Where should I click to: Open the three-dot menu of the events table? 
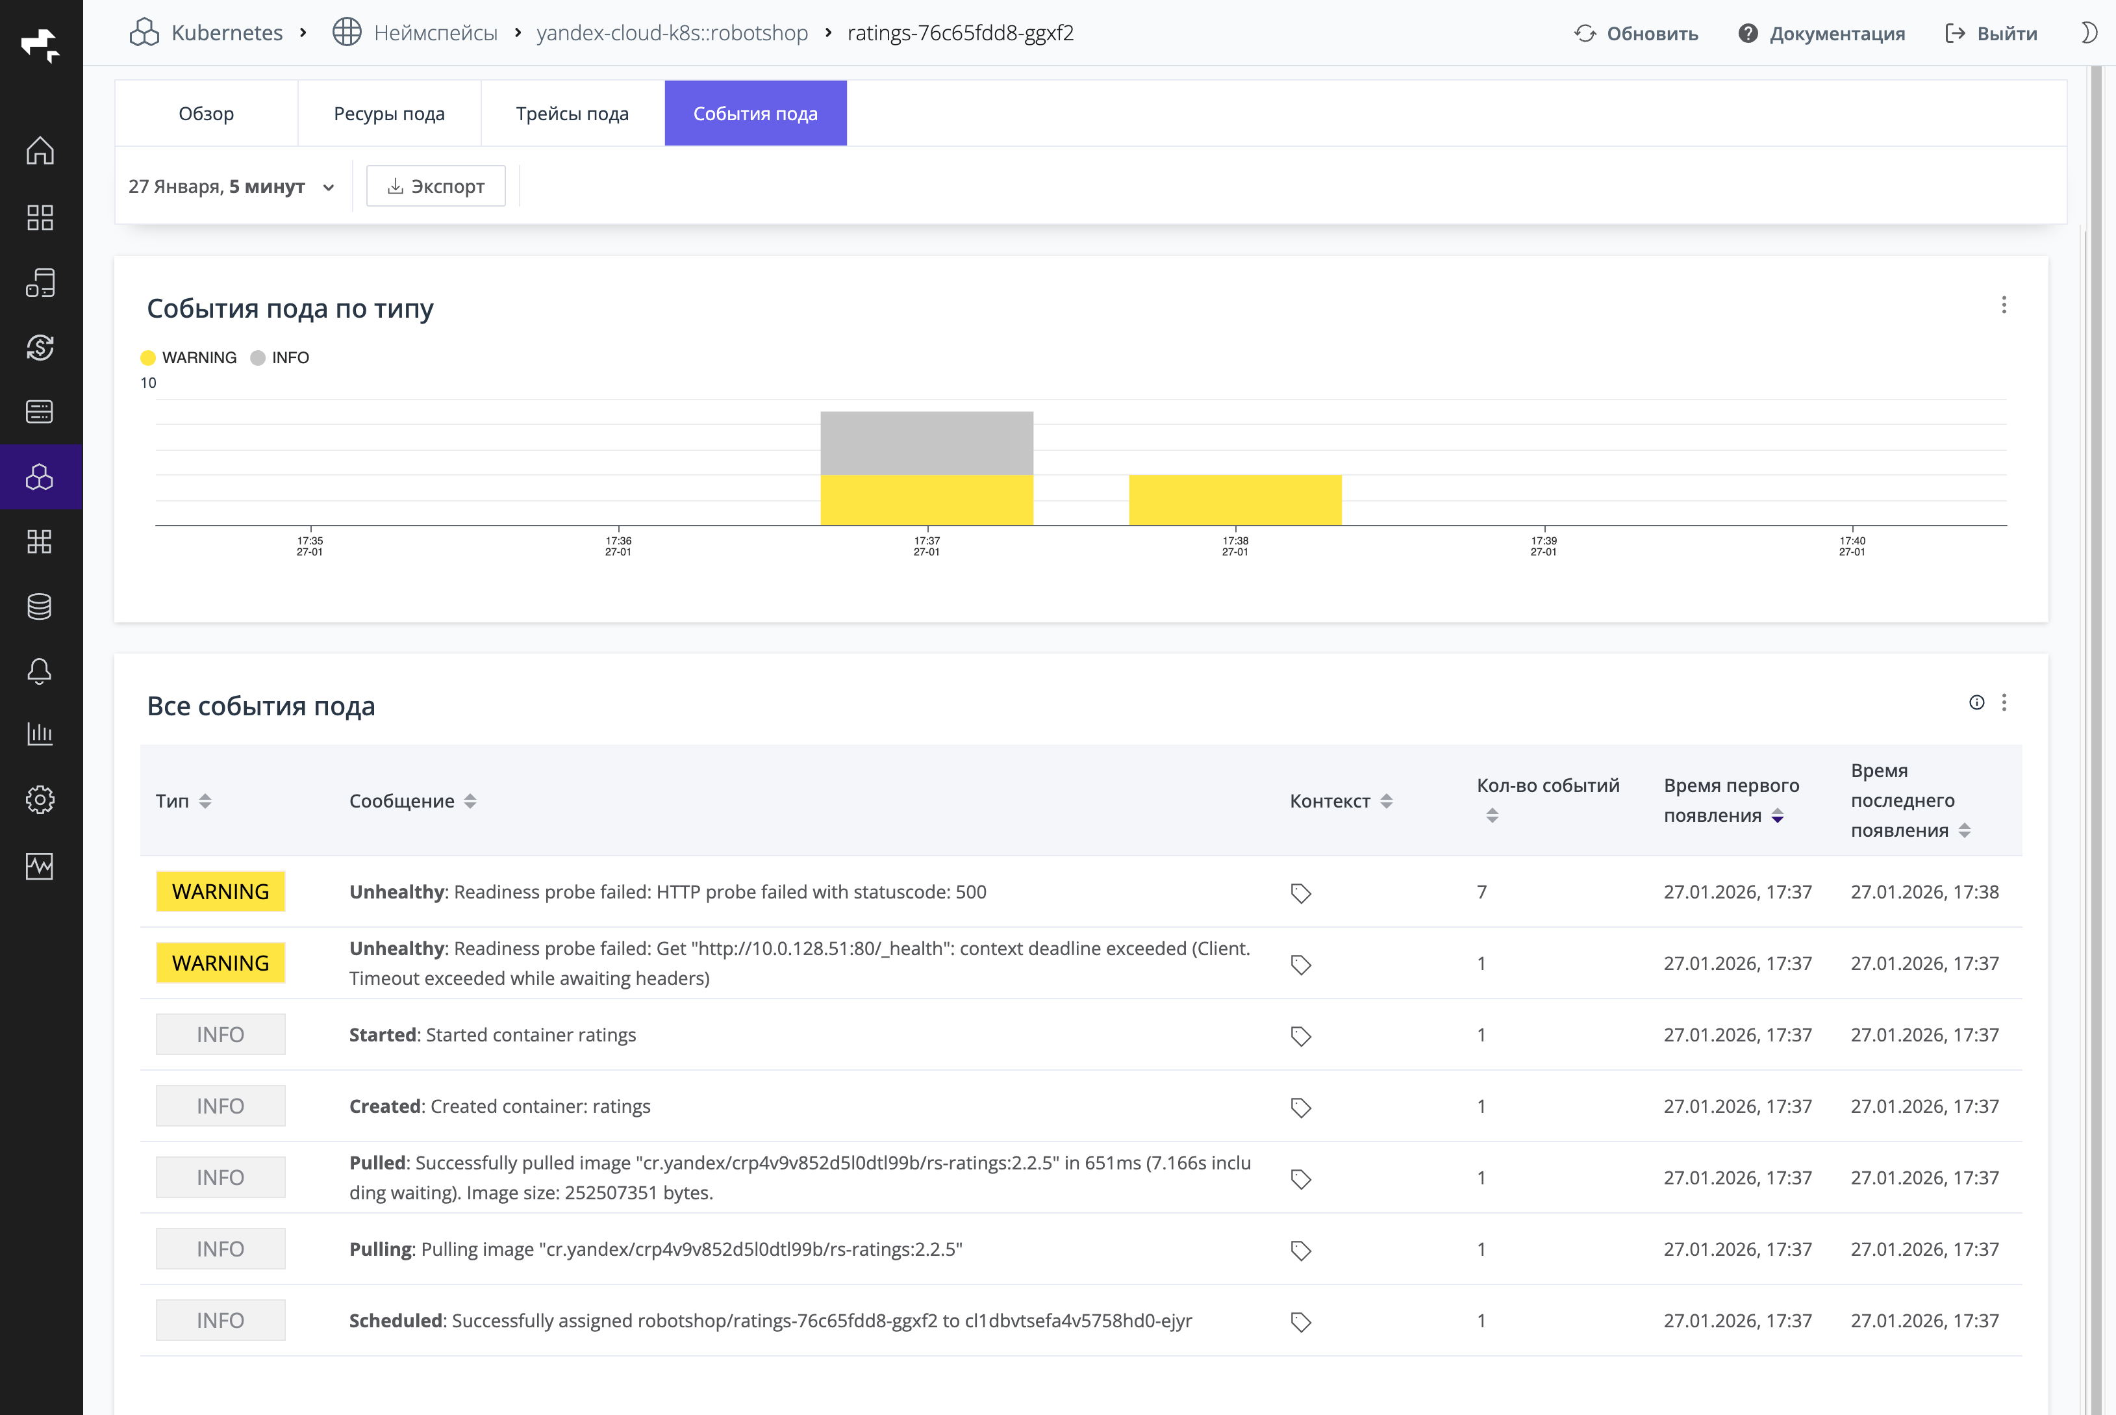2004,703
